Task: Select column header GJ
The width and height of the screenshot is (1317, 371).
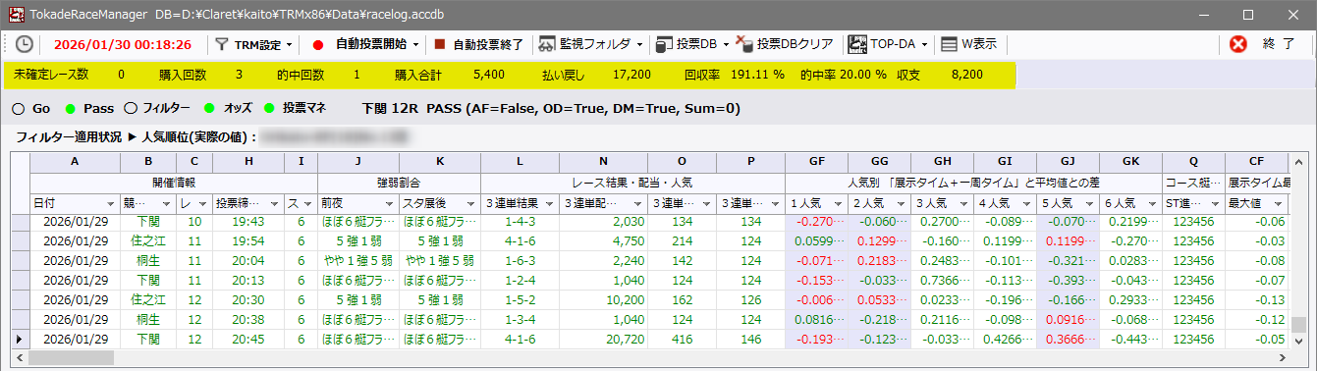Action: click(1068, 162)
